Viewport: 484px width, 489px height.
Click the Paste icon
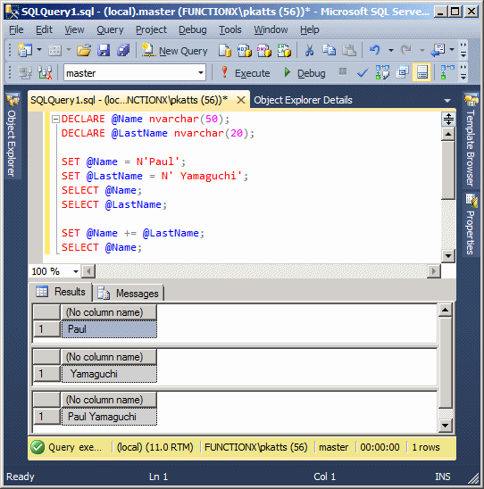click(349, 50)
